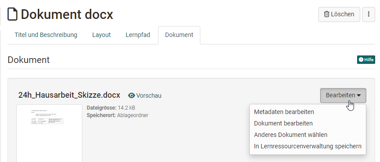Open the Titel und Beschreibung tab
The width and height of the screenshot is (380, 162).
click(x=46, y=35)
